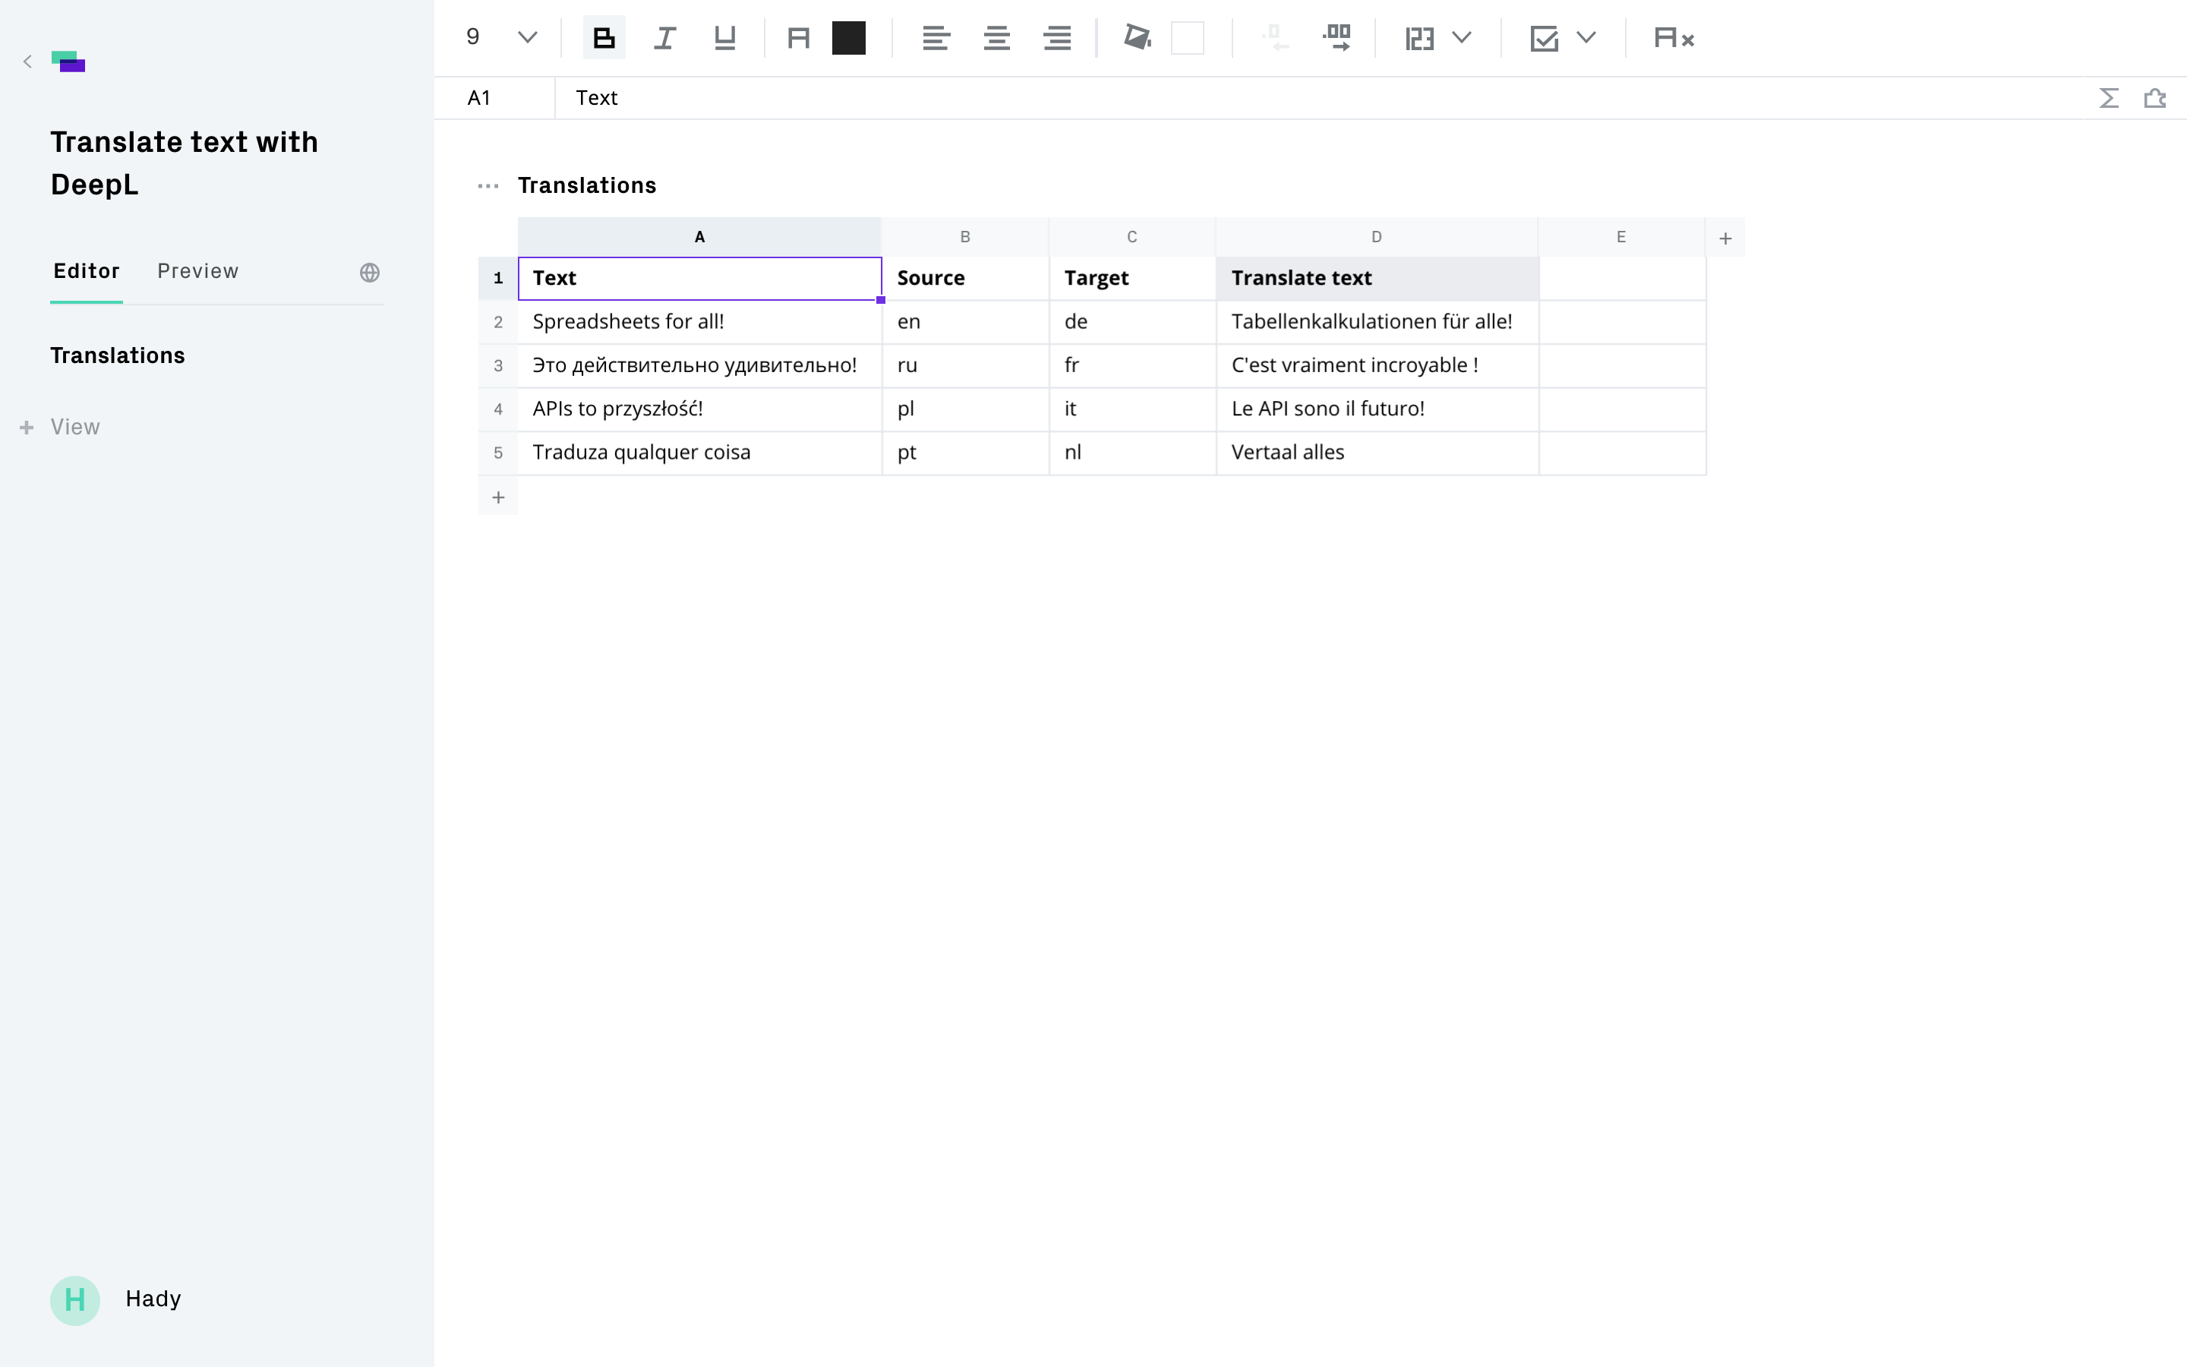Viewport: 2187px width, 1367px height.
Task: Toggle underline formatting
Action: click(x=724, y=38)
